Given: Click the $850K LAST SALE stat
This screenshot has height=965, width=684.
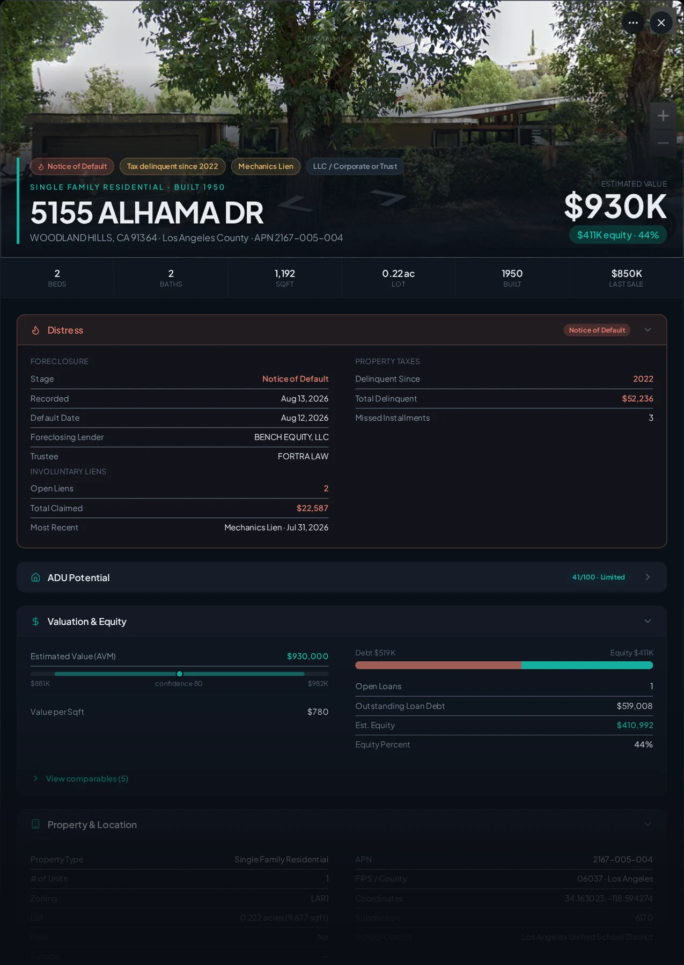Looking at the screenshot, I should point(626,278).
